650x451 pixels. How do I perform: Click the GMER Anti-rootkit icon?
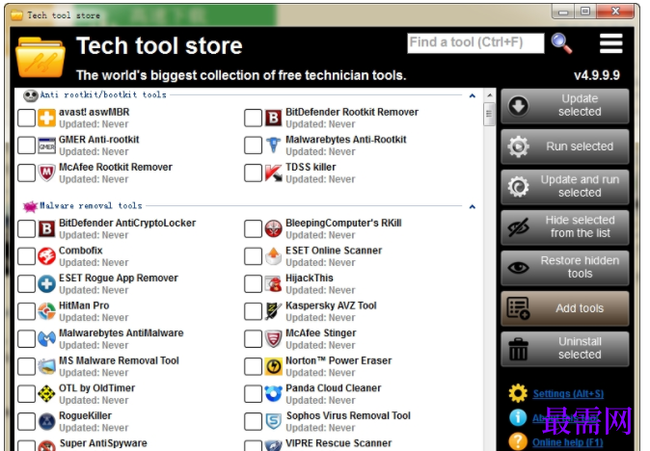point(47,146)
